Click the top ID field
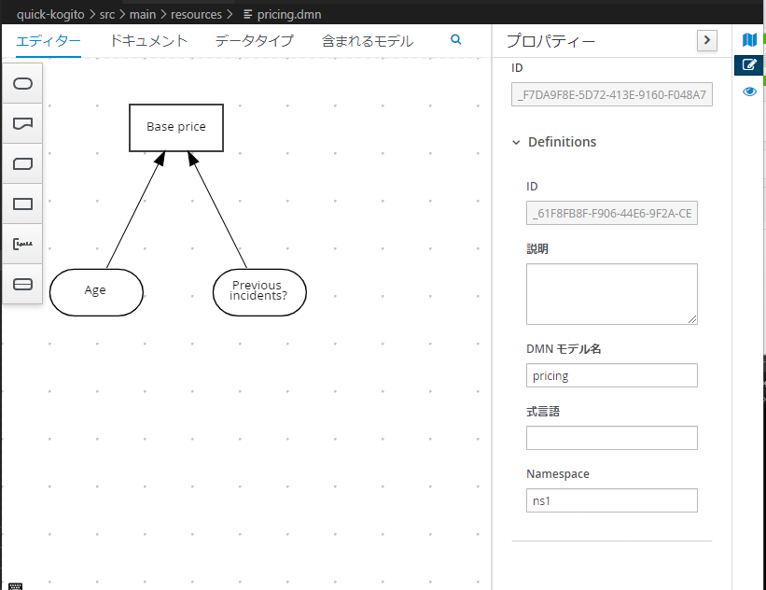Viewport: 766px width, 590px height. [612, 94]
